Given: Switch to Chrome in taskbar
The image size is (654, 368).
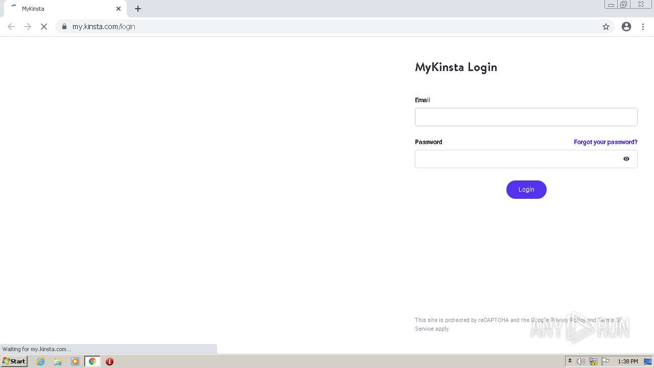Looking at the screenshot, I should pyautogui.click(x=92, y=361).
